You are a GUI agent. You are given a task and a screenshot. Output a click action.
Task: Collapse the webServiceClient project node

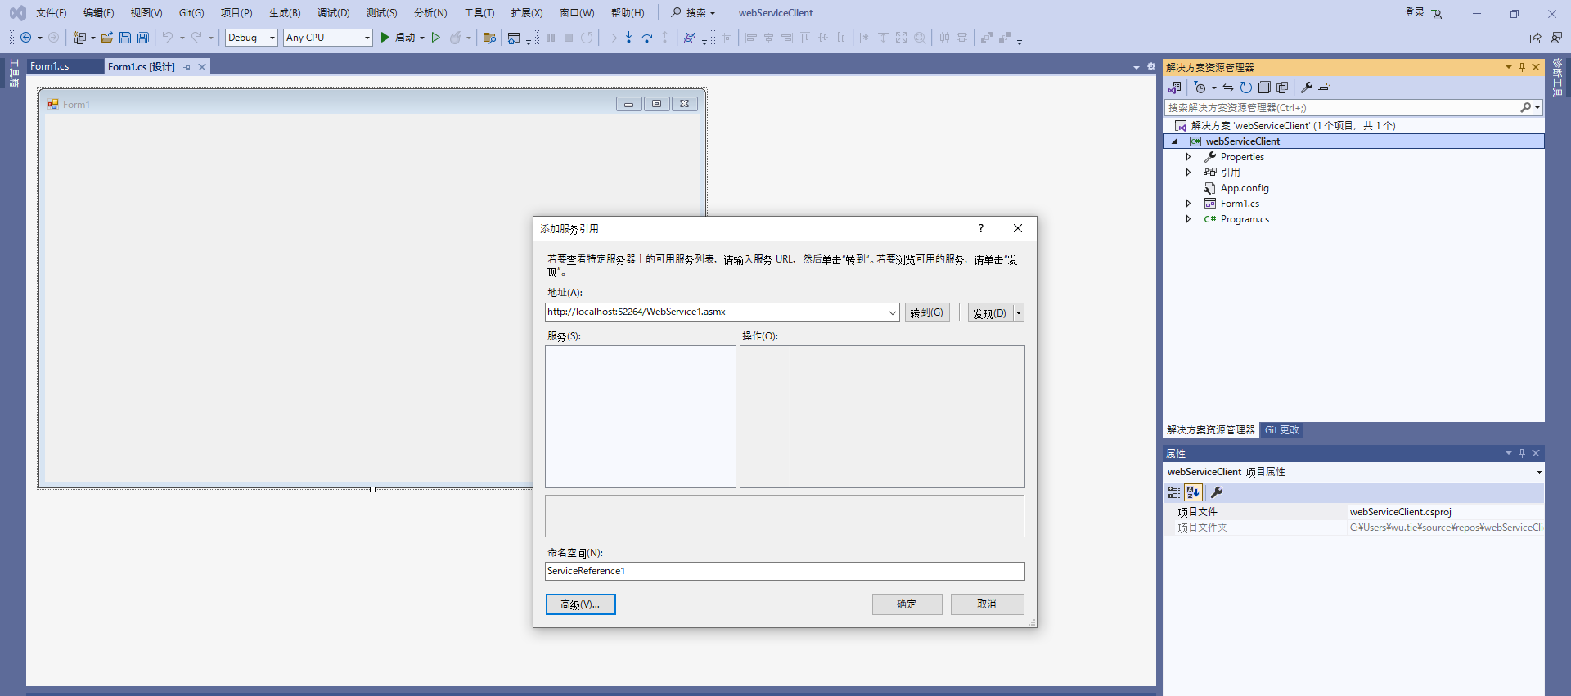click(x=1174, y=141)
